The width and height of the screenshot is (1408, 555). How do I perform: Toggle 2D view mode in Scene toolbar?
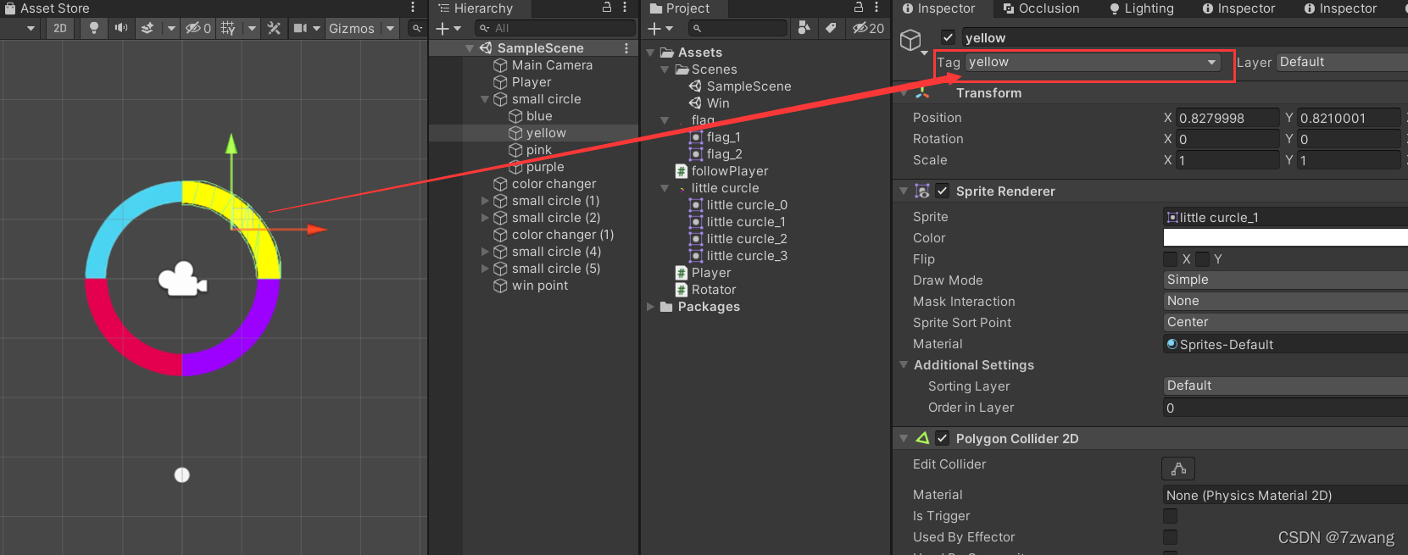(60, 28)
